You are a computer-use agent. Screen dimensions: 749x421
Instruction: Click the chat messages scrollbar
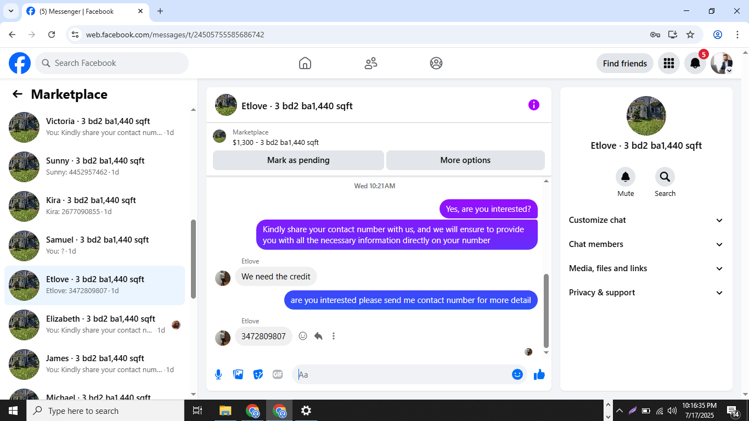pos(546,311)
